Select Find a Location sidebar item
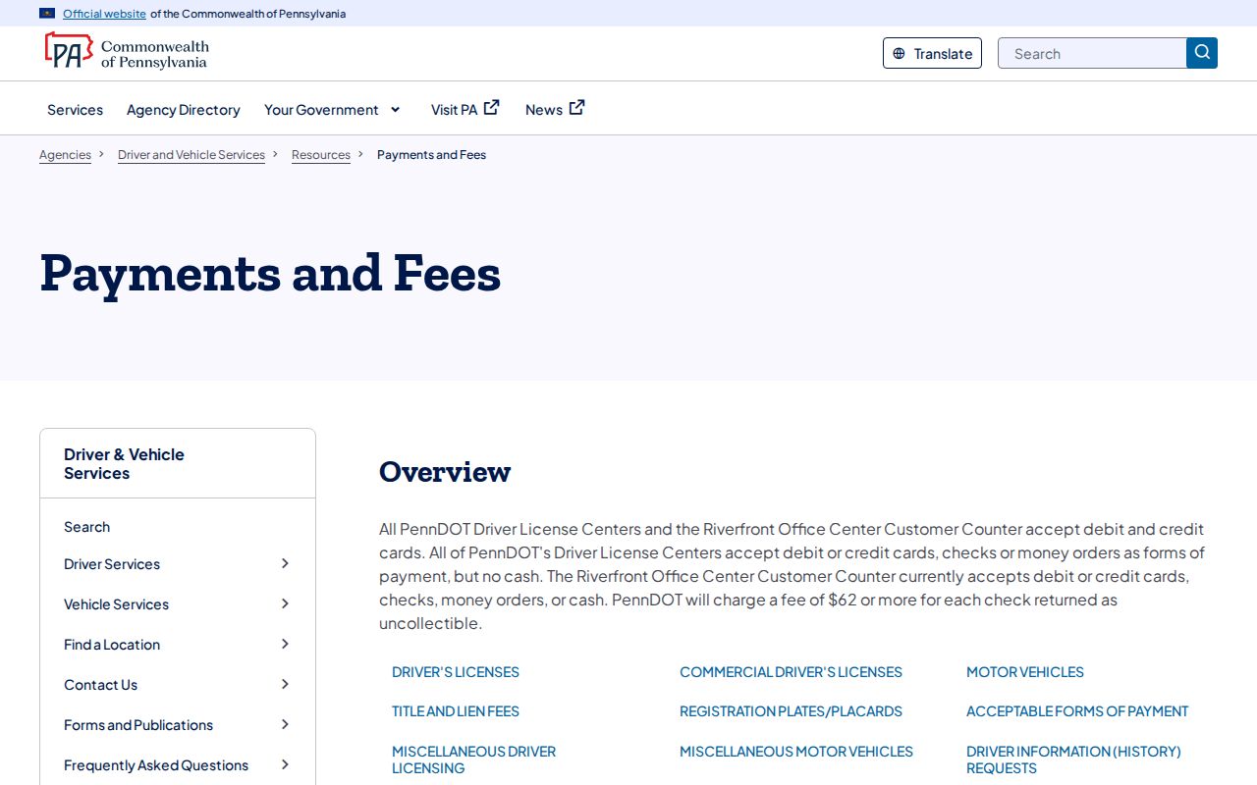Screen dimensions: 1257x785 click(112, 645)
